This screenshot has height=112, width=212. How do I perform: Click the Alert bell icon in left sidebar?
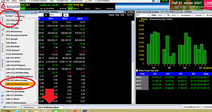(2, 29)
